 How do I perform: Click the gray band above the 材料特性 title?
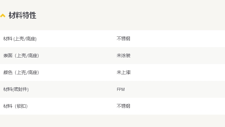[x=112, y=4]
